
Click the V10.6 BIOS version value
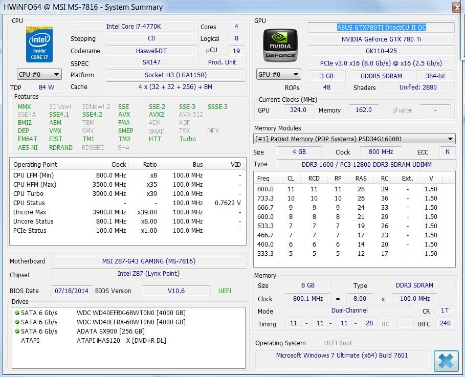(x=176, y=291)
